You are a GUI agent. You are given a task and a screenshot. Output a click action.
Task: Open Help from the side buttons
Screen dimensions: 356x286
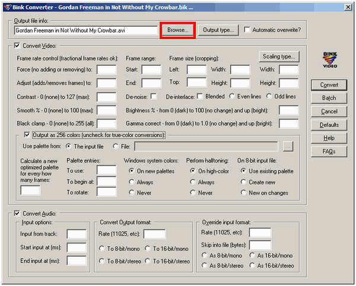329,138
